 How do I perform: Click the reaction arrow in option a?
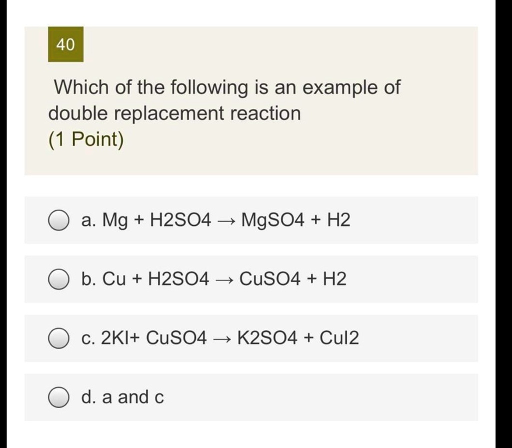[226, 220]
